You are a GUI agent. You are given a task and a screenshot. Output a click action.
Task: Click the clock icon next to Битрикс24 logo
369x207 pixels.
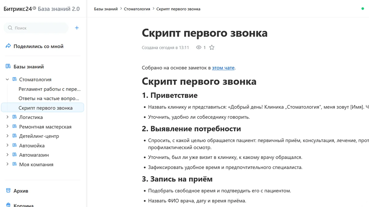coord(35,8)
